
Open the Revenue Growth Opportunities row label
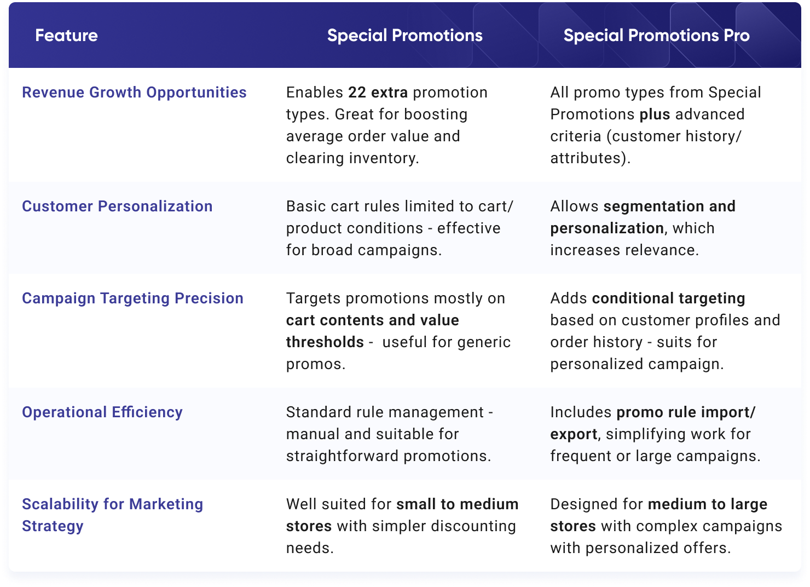pyautogui.click(x=134, y=93)
